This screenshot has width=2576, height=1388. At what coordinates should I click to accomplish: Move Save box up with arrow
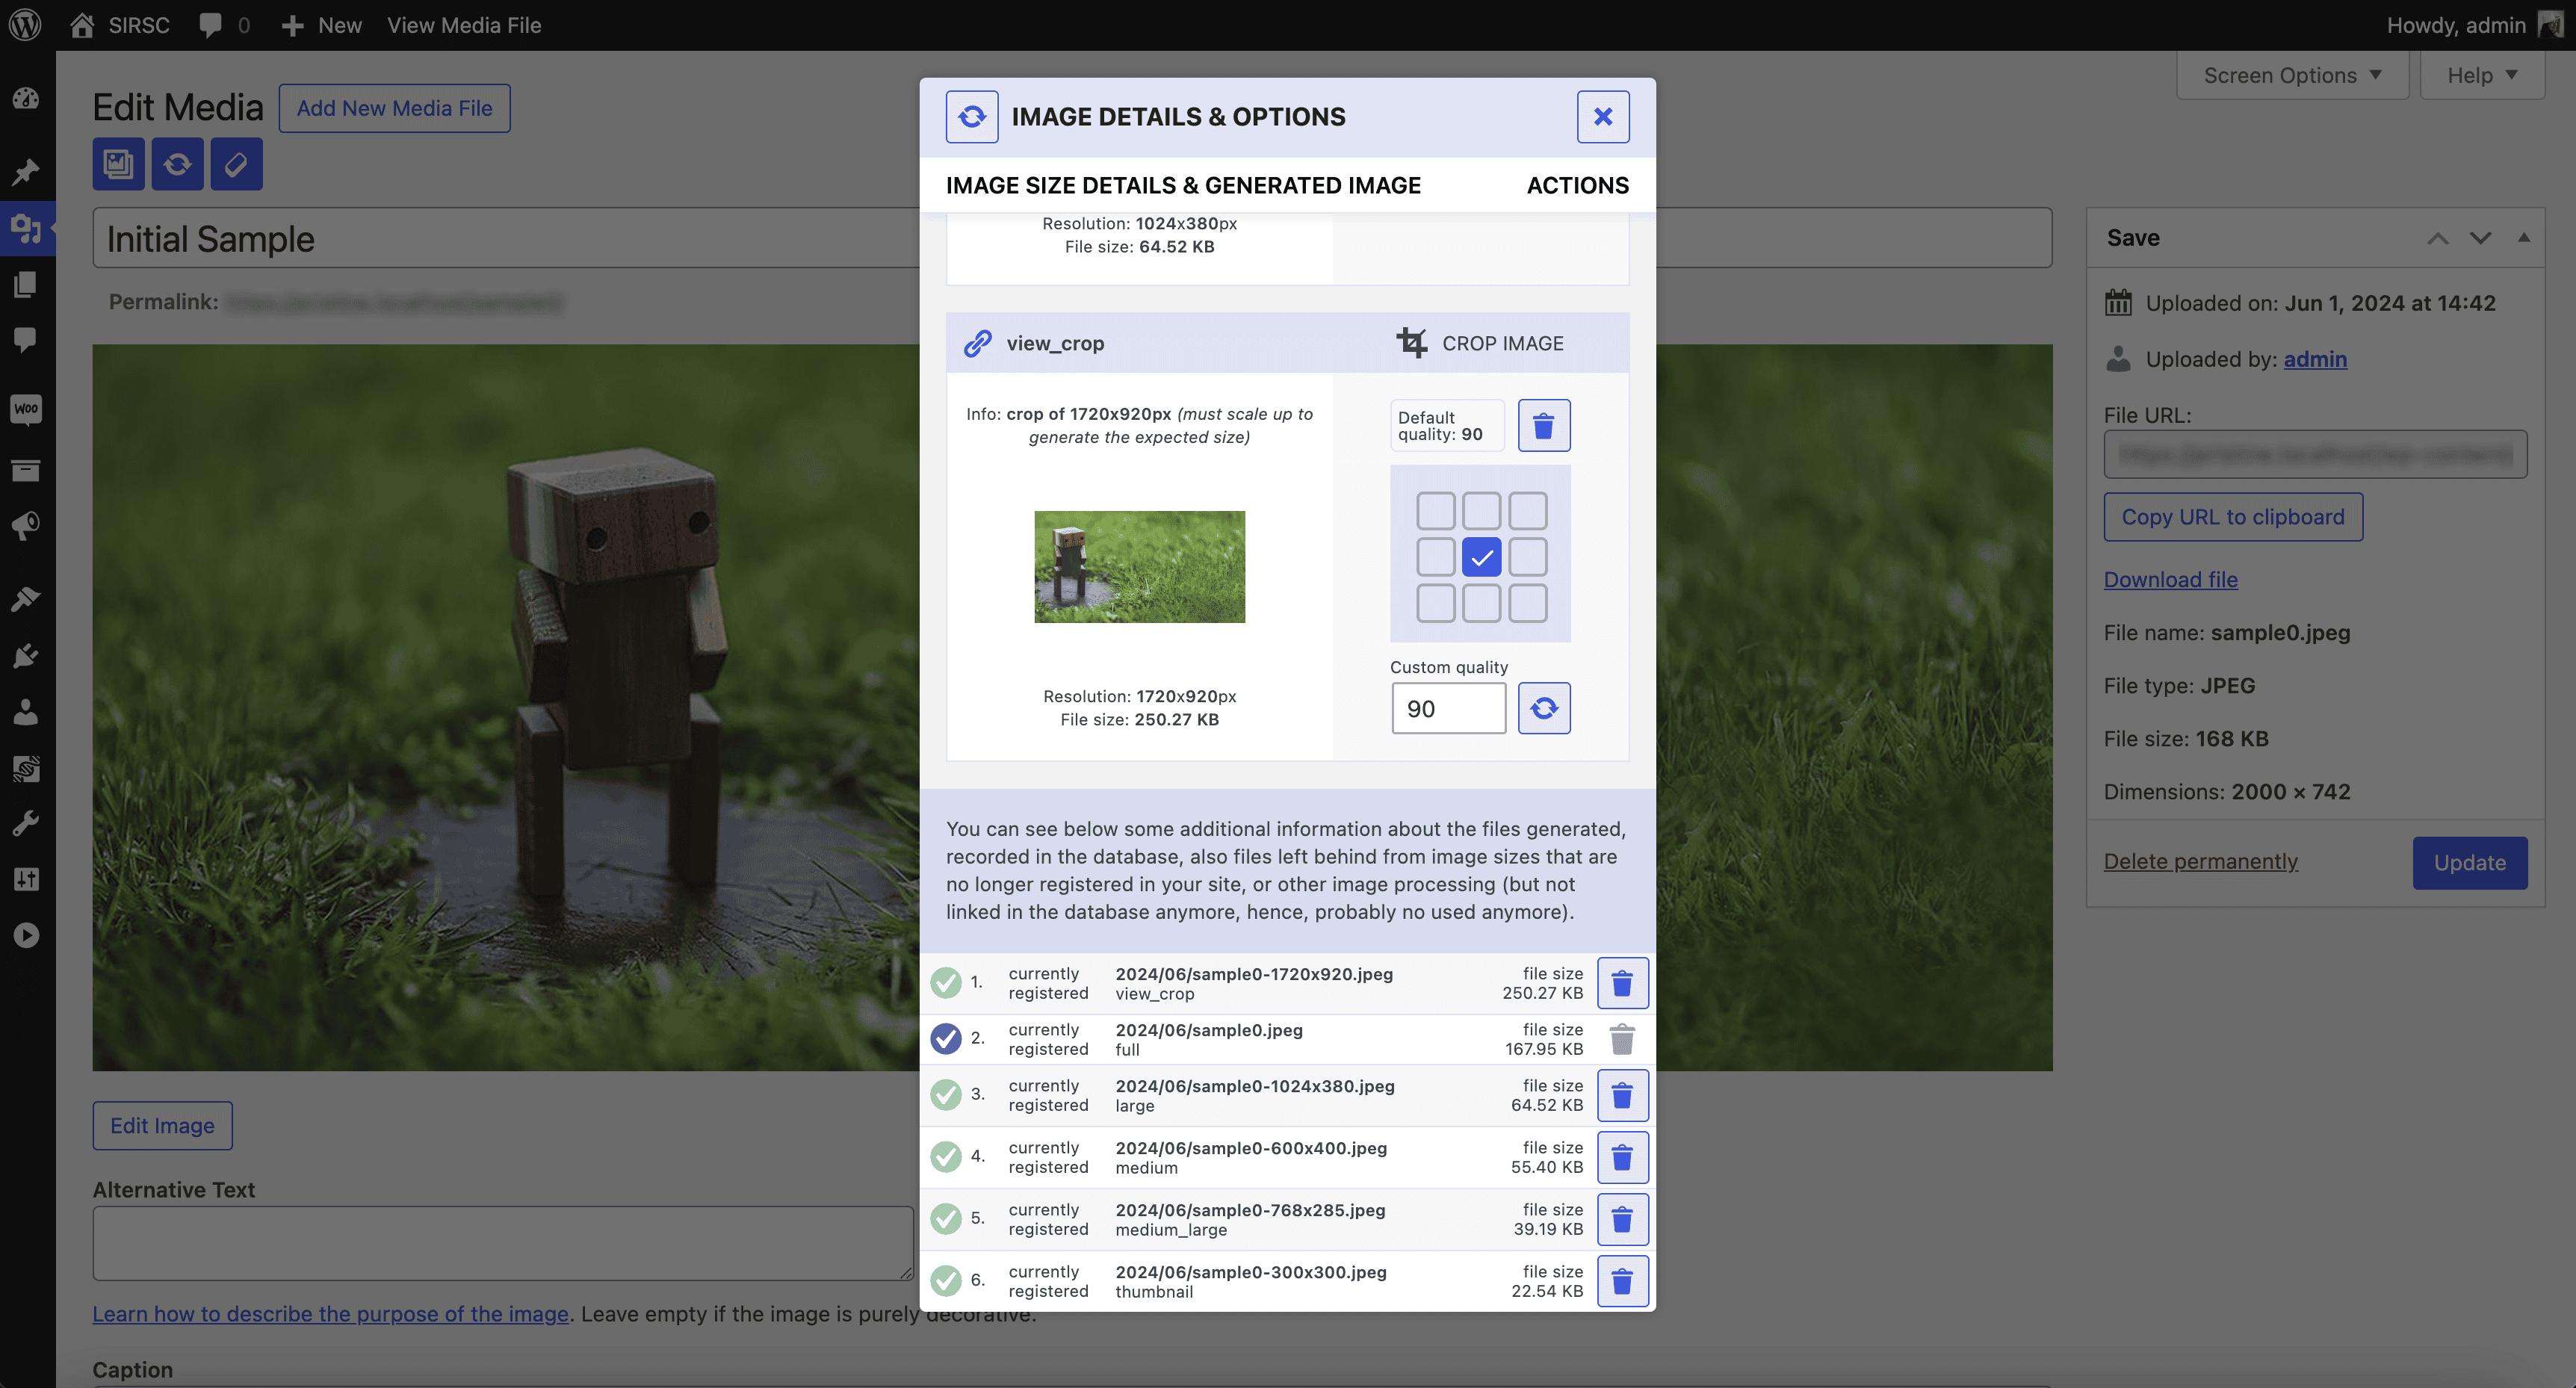tap(2438, 238)
